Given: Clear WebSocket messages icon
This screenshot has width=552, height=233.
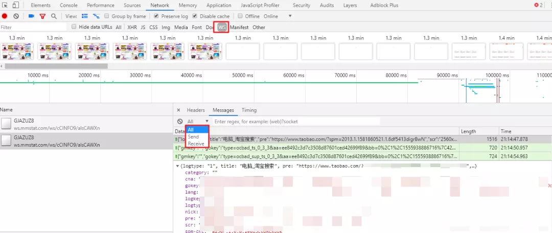Looking at the screenshot, I should pyautogui.click(x=180, y=122).
